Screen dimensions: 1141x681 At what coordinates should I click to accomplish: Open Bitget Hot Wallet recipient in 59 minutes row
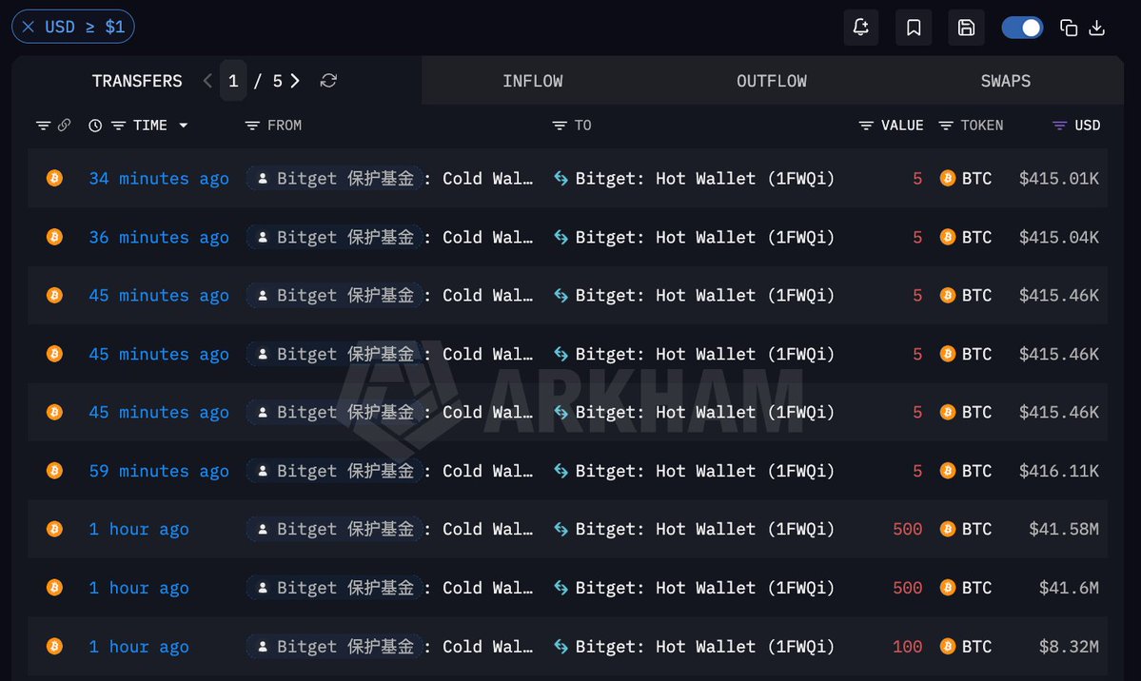(704, 471)
